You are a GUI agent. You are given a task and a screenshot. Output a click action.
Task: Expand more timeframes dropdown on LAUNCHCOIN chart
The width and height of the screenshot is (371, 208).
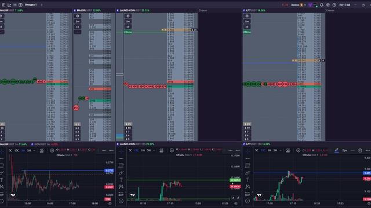tap(154, 150)
